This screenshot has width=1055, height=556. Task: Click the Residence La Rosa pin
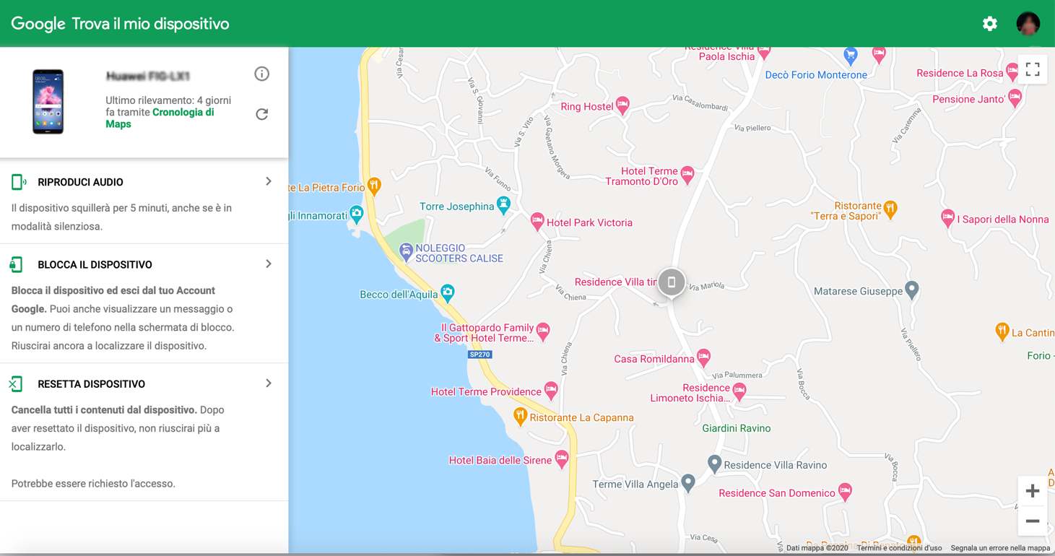tap(1012, 72)
